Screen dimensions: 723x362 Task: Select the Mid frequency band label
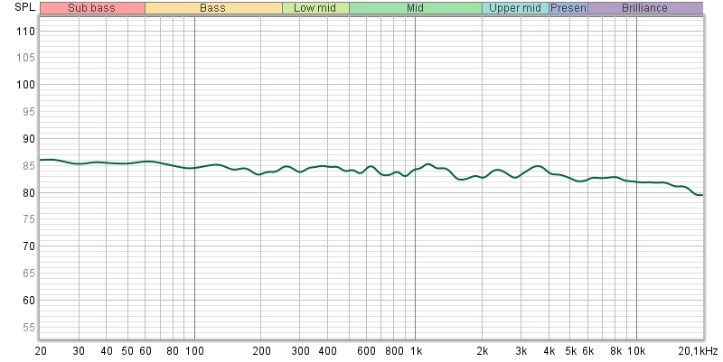pos(416,8)
